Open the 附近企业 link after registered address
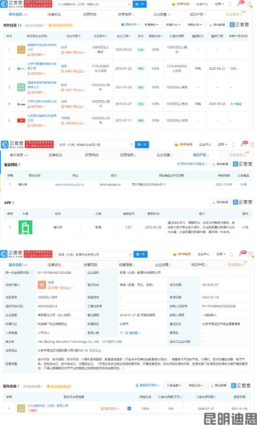 (95, 350)
